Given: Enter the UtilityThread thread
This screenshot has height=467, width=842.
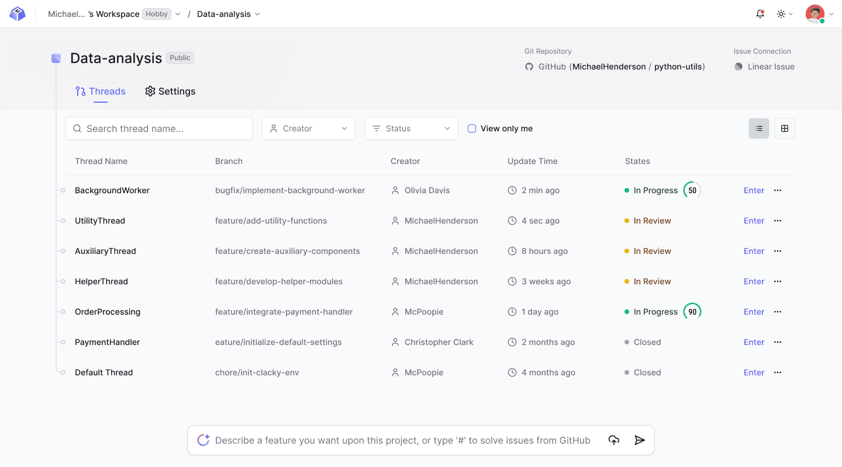Looking at the screenshot, I should coord(754,221).
